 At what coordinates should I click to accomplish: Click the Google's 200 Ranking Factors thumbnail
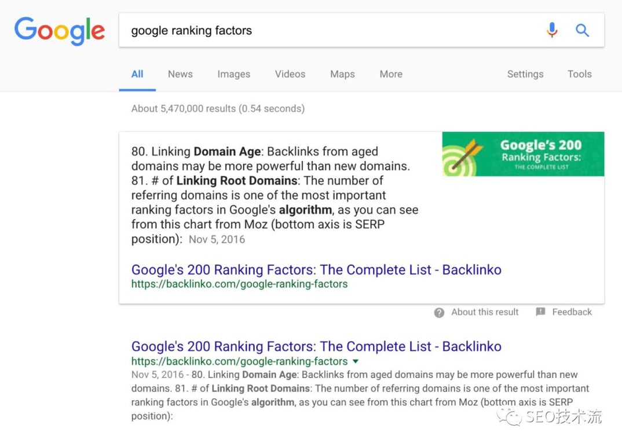pos(523,154)
